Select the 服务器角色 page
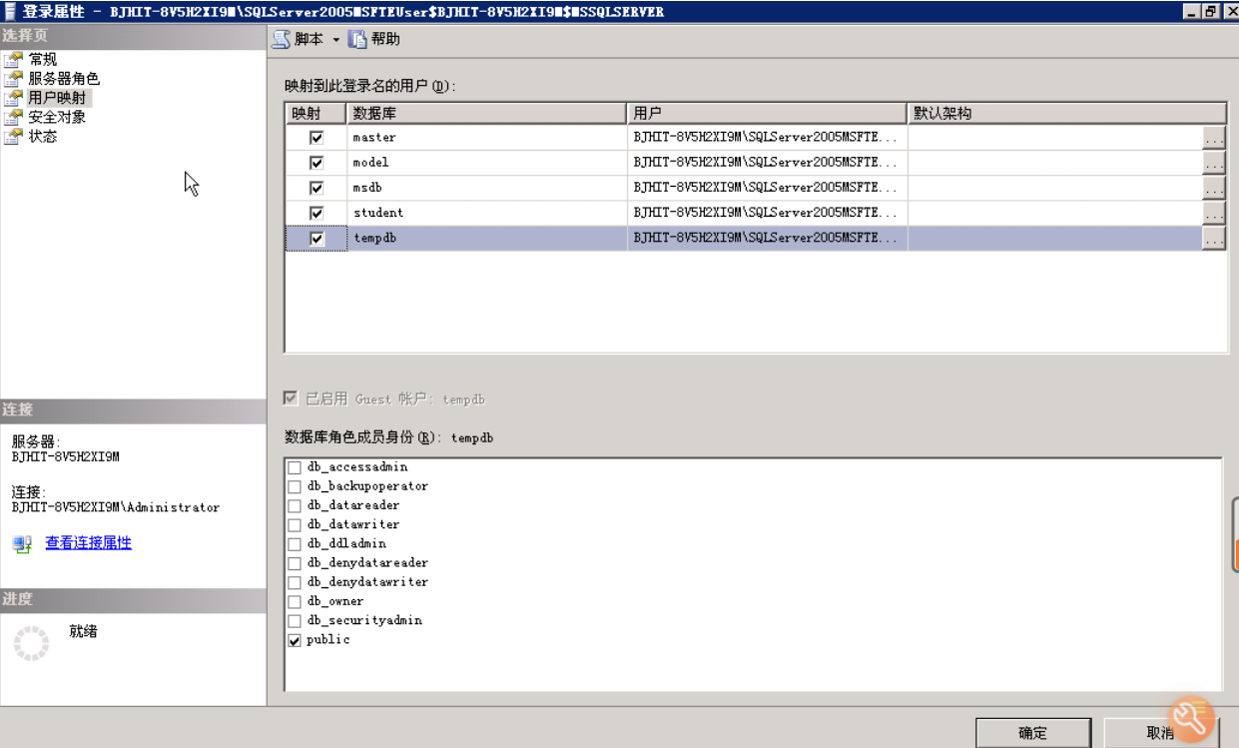This screenshot has height=748, width=1239. tap(64, 78)
